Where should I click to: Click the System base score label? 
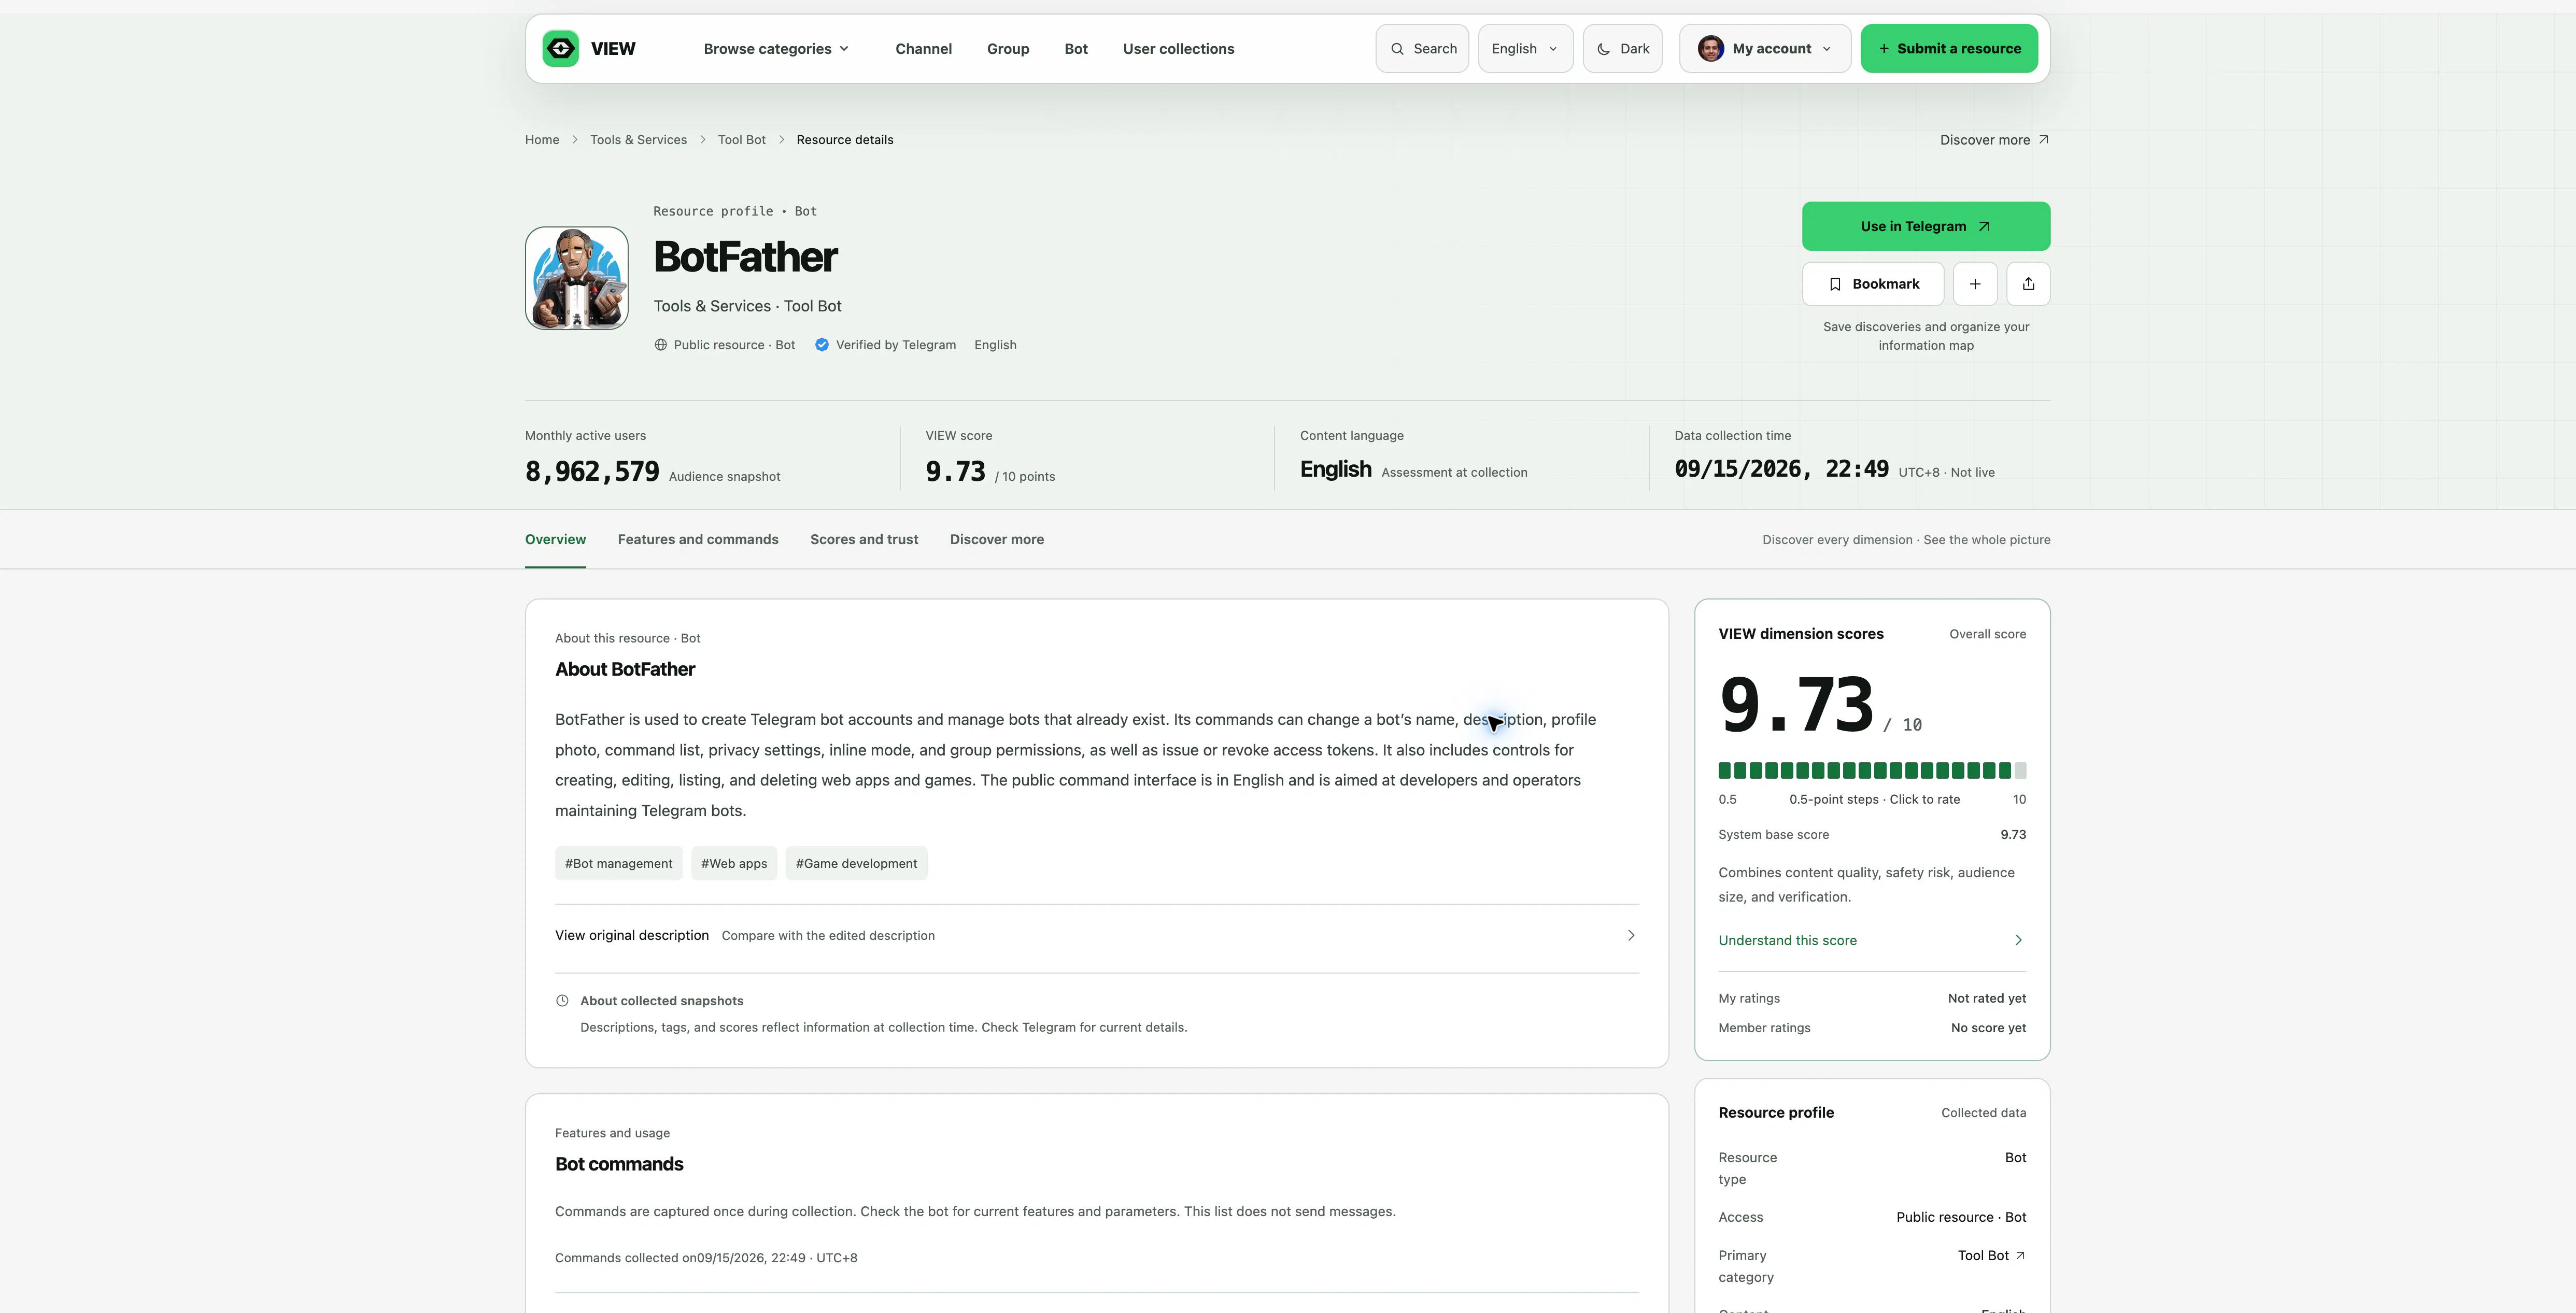pyautogui.click(x=1773, y=835)
